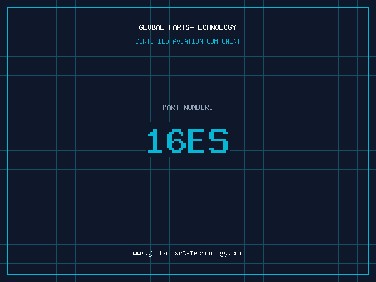Click the letter S in the part number
376x282 pixels.
point(219,141)
